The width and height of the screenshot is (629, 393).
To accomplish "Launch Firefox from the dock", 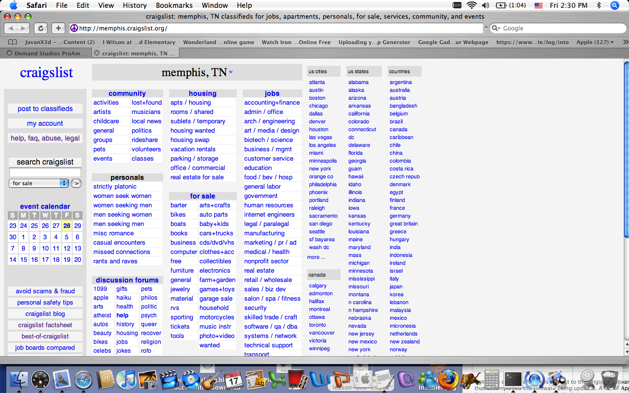I will tap(448, 379).
